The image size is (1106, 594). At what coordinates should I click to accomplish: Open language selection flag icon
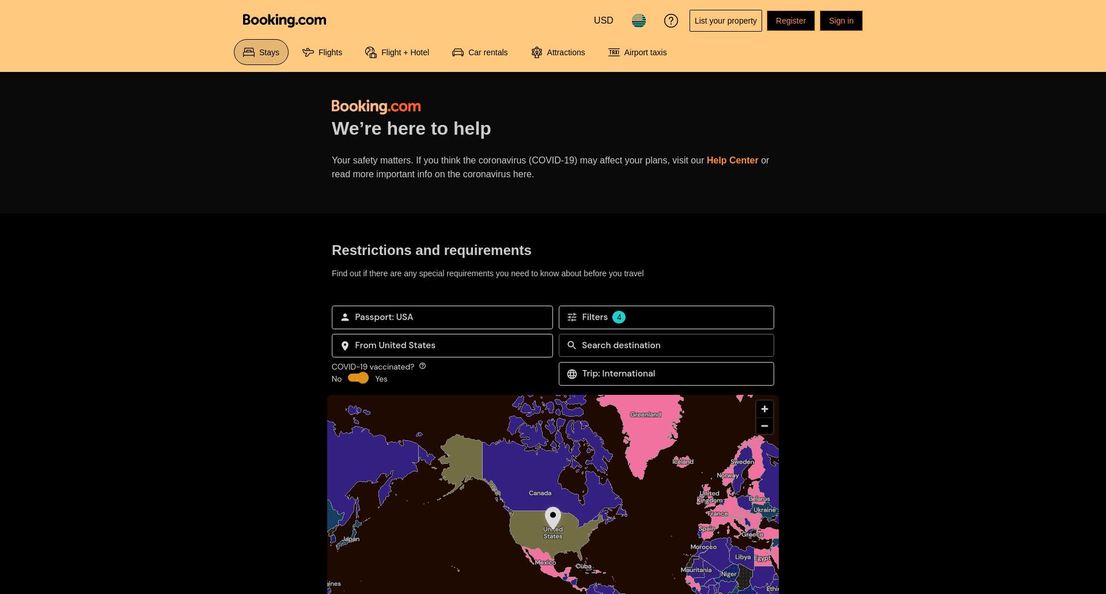click(x=639, y=21)
